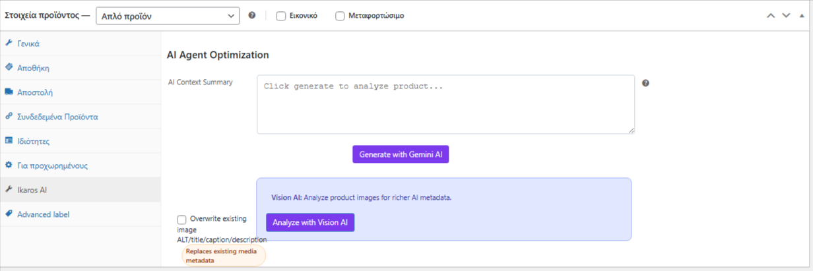The width and height of the screenshot is (813, 271).
Task: Click the list icon beside Ιδιότητες
Action: point(9,140)
